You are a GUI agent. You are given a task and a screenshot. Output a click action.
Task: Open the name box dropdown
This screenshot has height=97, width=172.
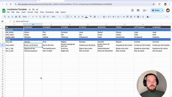(10, 21)
